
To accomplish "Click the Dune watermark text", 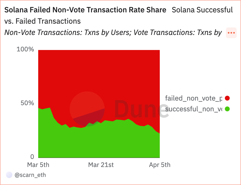I will 142,109.
